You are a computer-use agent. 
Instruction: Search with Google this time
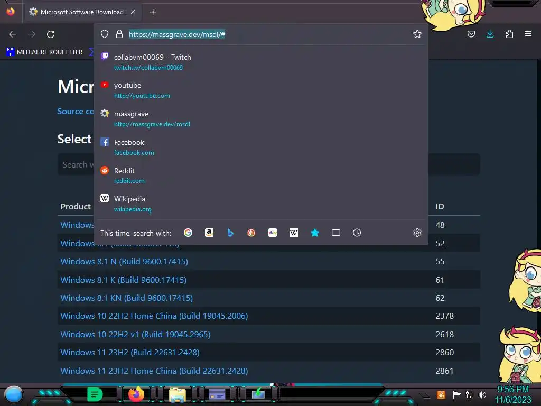188,233
